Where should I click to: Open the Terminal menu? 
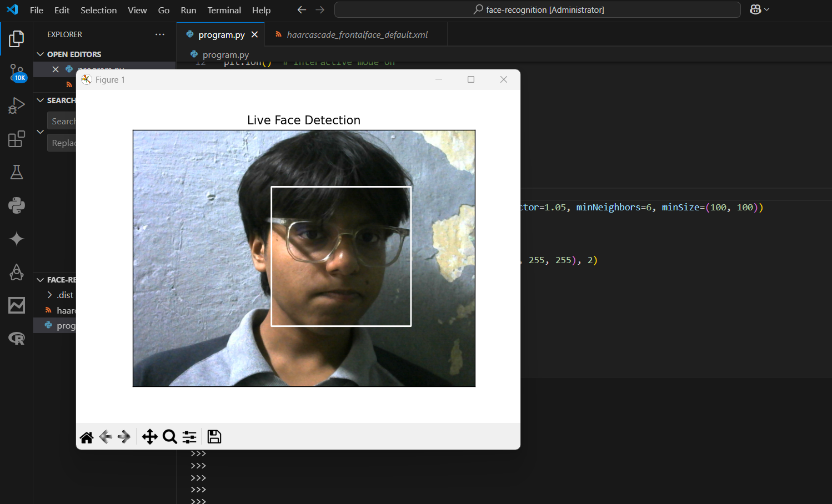tap(224, 10)
